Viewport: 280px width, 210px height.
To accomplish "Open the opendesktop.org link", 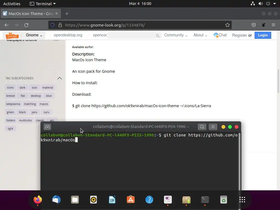I will (68, 35).
